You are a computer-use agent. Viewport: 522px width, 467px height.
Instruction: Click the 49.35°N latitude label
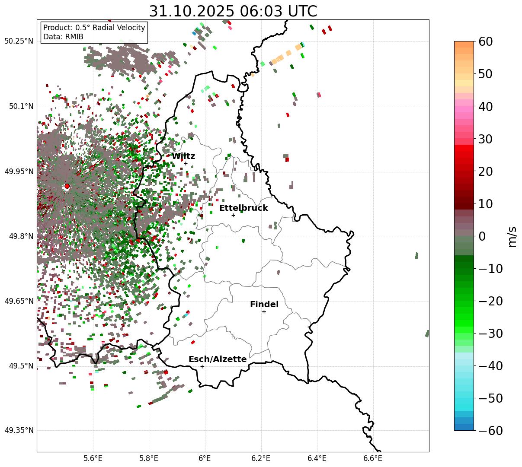pos(19,430)
